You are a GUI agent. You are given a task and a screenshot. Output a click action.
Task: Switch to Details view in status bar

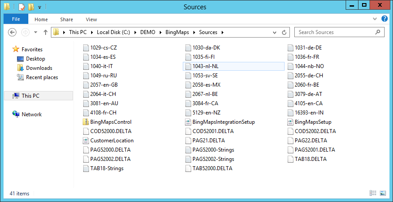tap(373, 193)
